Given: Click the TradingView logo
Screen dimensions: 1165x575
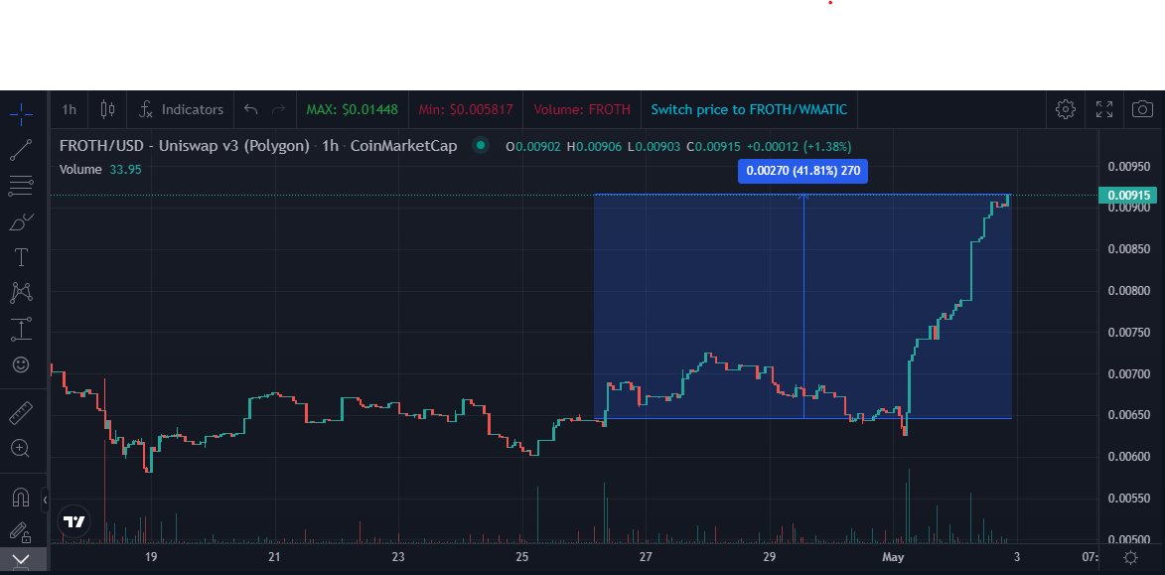Looking at the screenshot, I should 74,521.
